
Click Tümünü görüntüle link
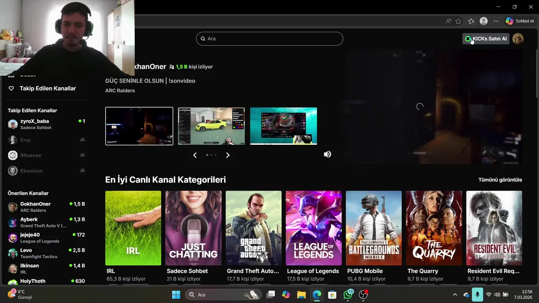[x=500, y=180]
